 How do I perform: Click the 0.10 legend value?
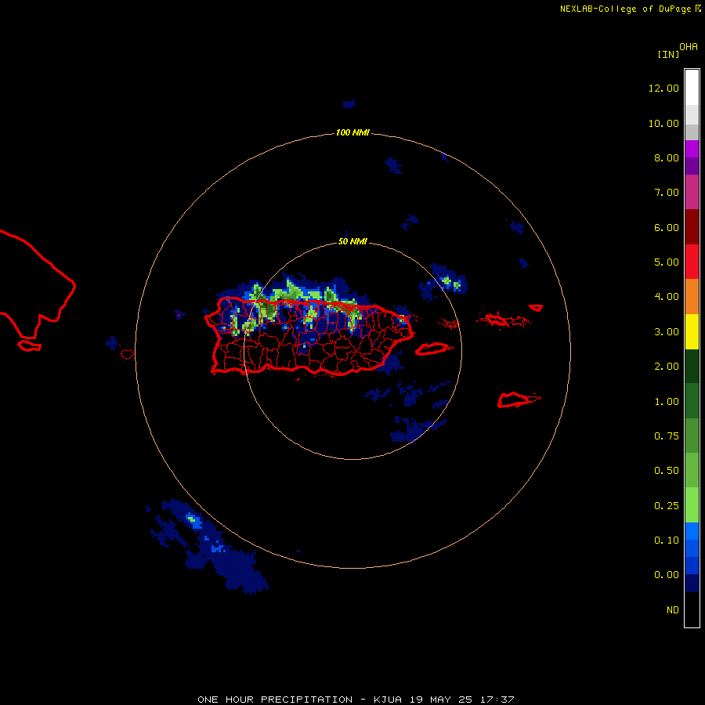[x=667, y=540]
